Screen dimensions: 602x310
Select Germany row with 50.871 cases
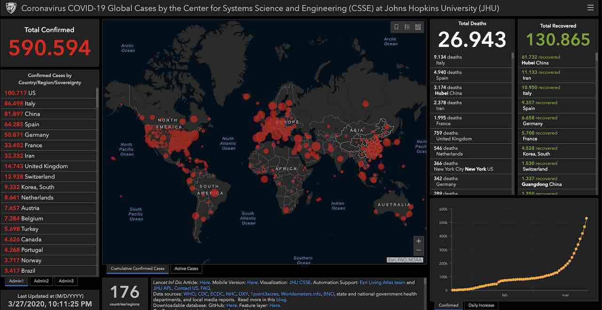[x=49, y=135]
